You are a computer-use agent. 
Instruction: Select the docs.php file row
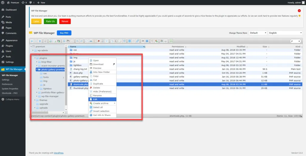click(x=185, y=73)
